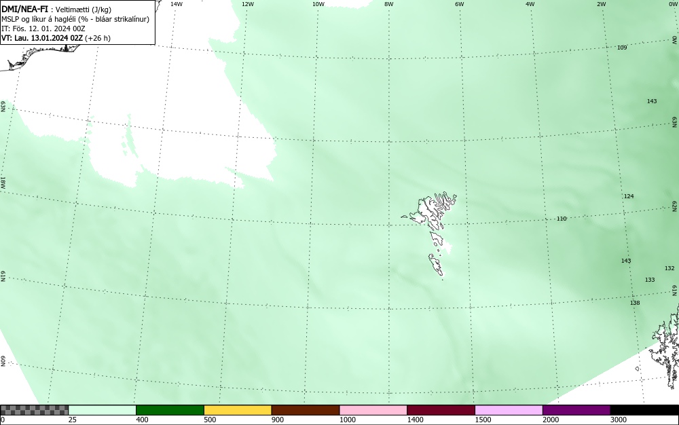Viewport: 679px width, 425px height.
Task: Click the map value '110'
Action: (562, 219)
